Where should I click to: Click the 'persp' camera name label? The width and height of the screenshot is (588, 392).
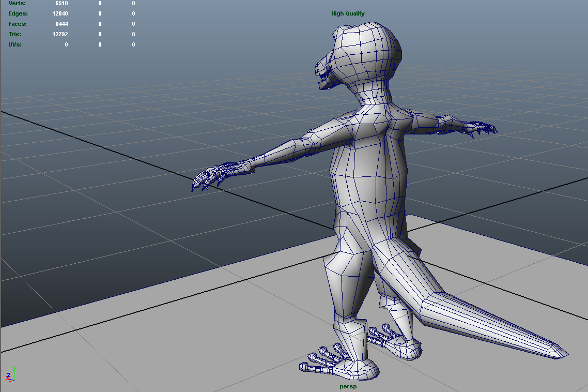(x=348, y=386)
